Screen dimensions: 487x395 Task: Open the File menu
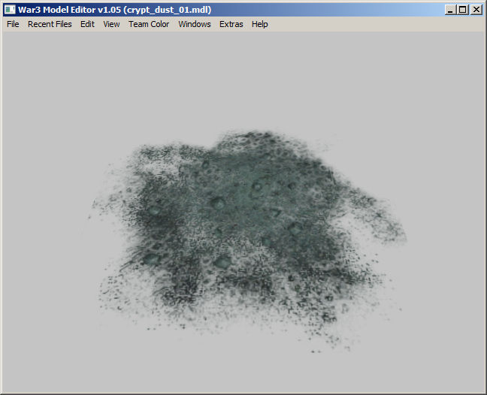(x=13, y=24)
